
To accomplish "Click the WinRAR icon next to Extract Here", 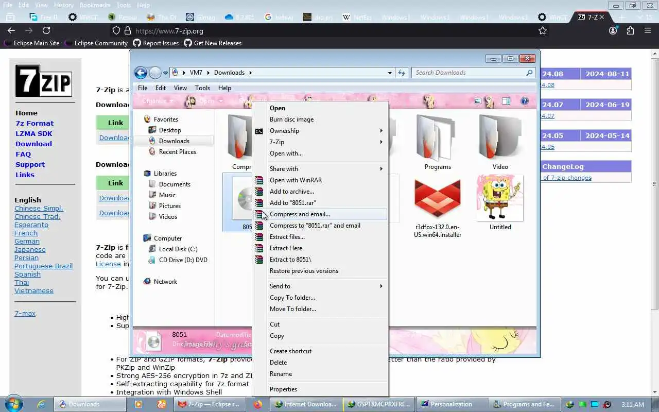I will 259,248.
